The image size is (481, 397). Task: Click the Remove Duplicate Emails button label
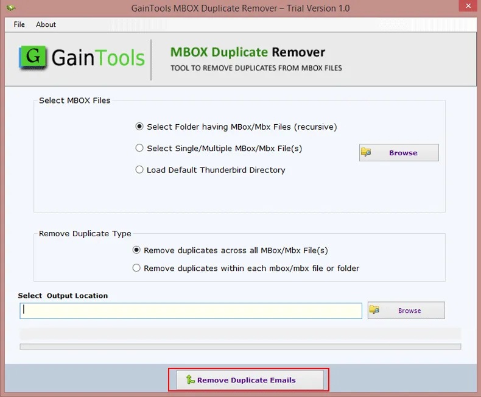pos(247,380)
